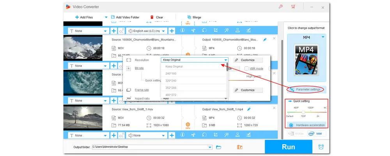390x156 pixels.
Task: Open the English aac audio track dropdown
Action: click(x=164, y=30)
